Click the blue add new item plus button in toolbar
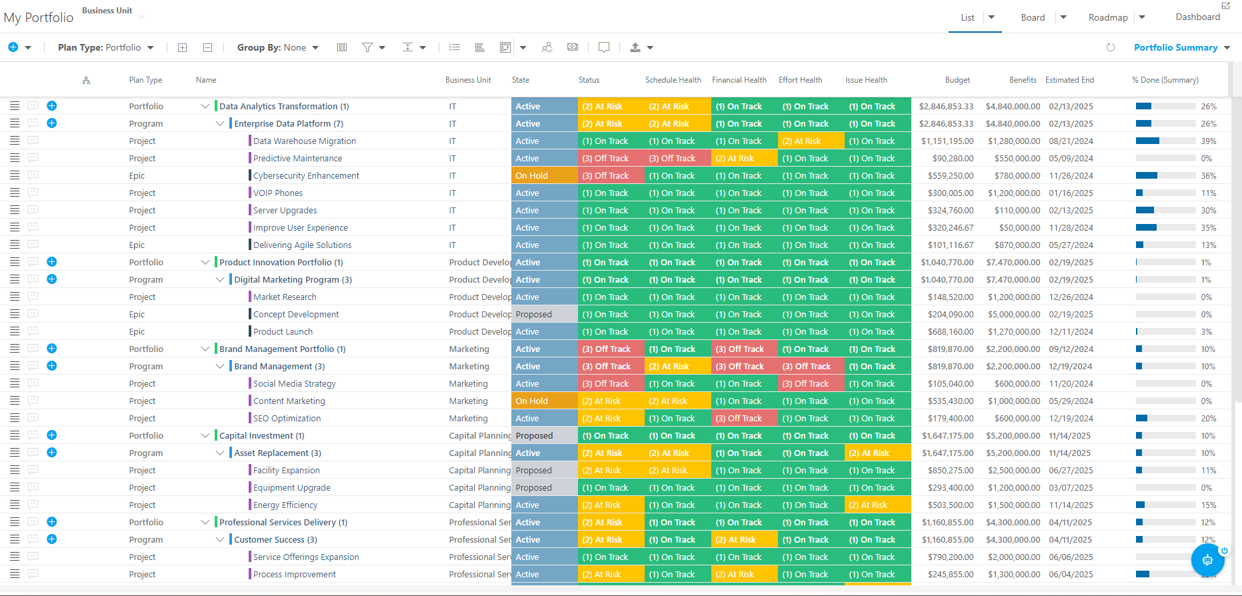The height and width of the screenshot is (596, 1242). click(13, 47)
